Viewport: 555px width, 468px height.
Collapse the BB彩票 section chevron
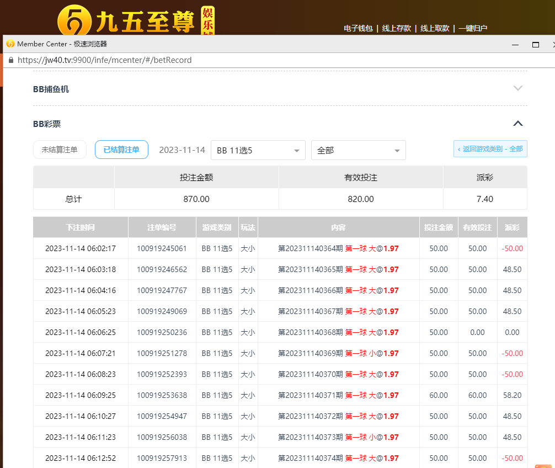tap(517, 124)
